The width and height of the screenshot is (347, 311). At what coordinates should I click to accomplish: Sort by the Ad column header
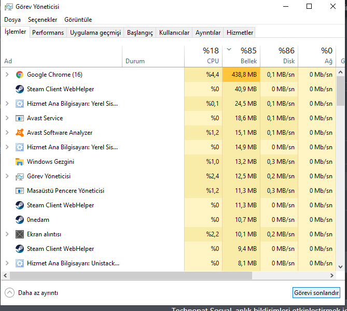click(x=61, y=56)
